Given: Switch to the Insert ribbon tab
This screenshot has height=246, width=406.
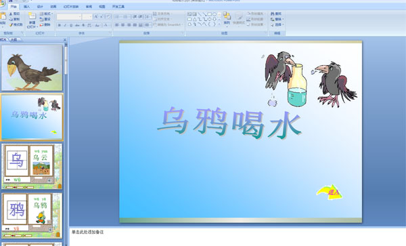Looking at the screenshot, I should (x=26, y=7).
